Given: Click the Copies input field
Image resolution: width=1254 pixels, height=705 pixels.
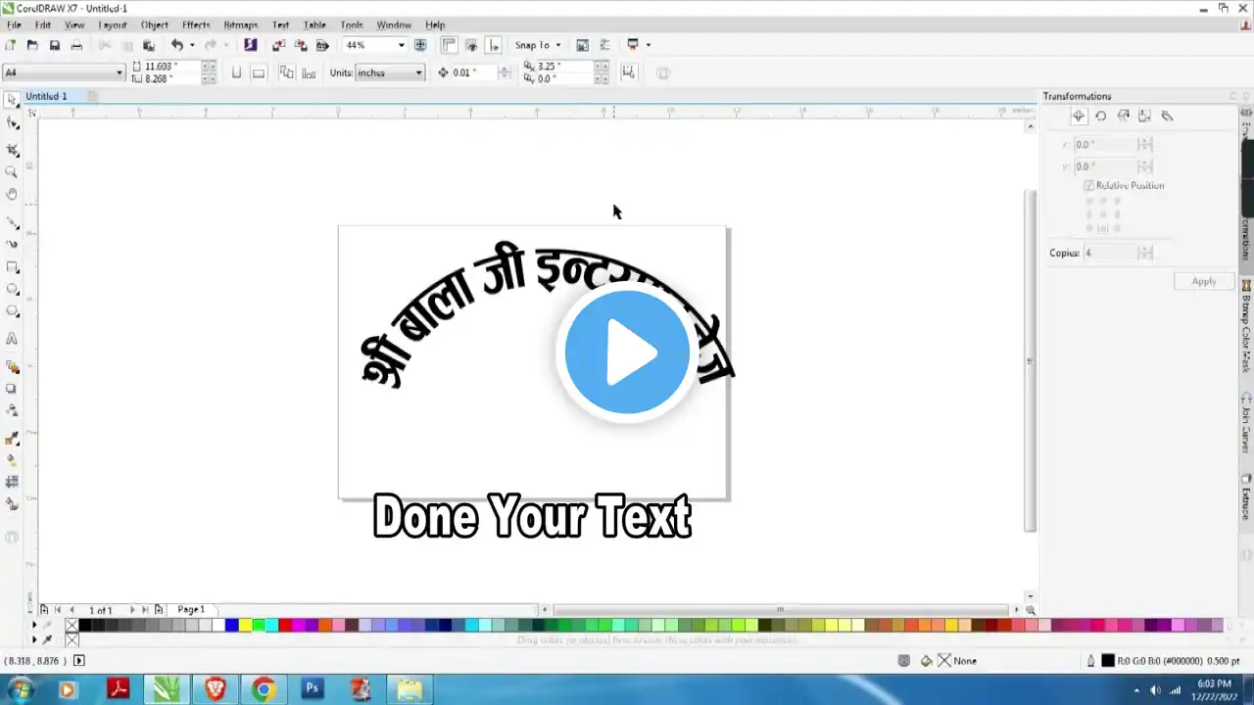Looking at the screenshot, I should [1110, 253].
